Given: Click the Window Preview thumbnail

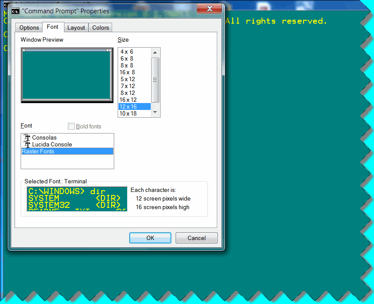Looking at the screenshot, I should 67,75.
